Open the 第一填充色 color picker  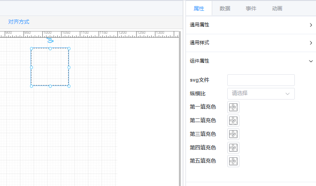click(x=233, y=107)
